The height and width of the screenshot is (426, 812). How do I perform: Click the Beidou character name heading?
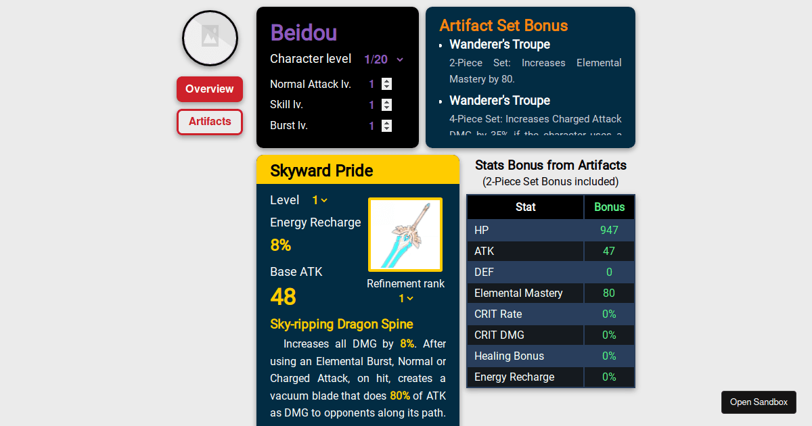point(304,32)
